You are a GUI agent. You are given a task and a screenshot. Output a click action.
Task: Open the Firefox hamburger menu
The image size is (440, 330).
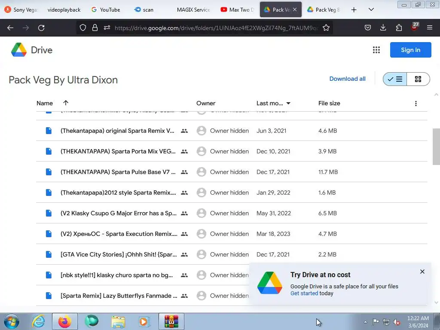[x=430, y=27]
